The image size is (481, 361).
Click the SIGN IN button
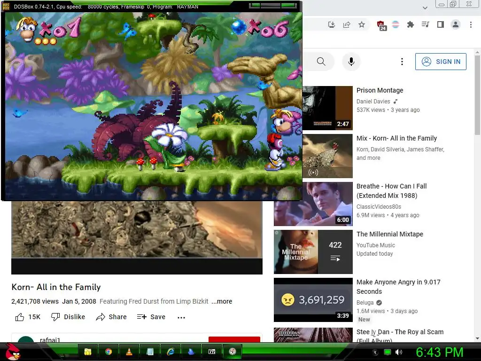pyautogui.click(x=441, y=62)
